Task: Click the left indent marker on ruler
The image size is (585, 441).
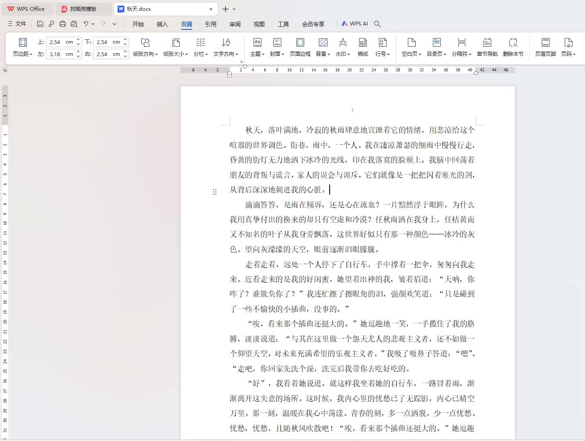Action: click(229, 74)
